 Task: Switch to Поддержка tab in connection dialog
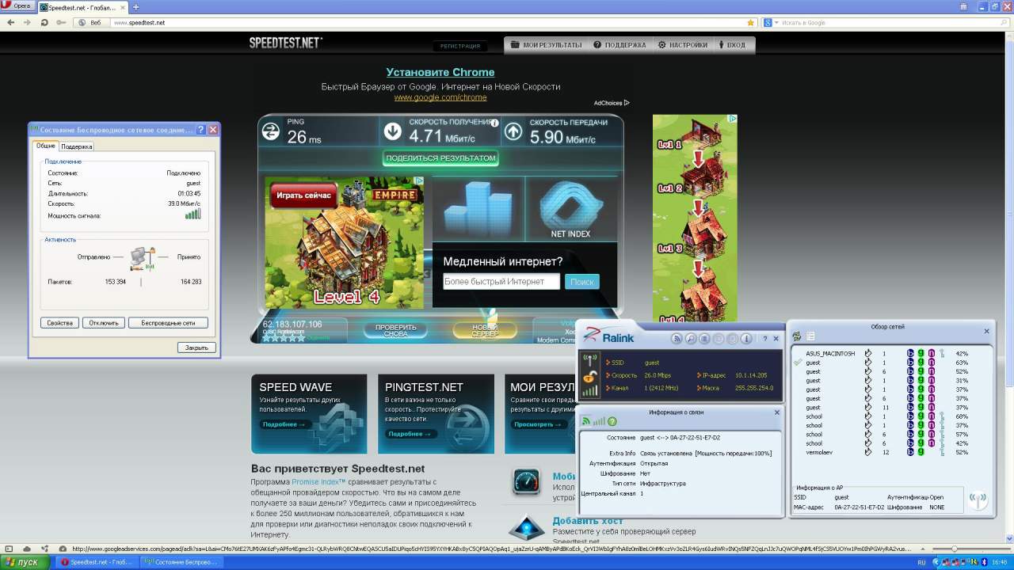coord(77,146)
